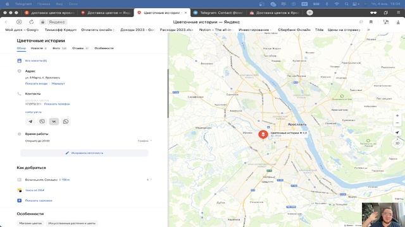The image size is (405, 227).
Task: Click Показать телефон link
Action: click(x=57, y=104)
